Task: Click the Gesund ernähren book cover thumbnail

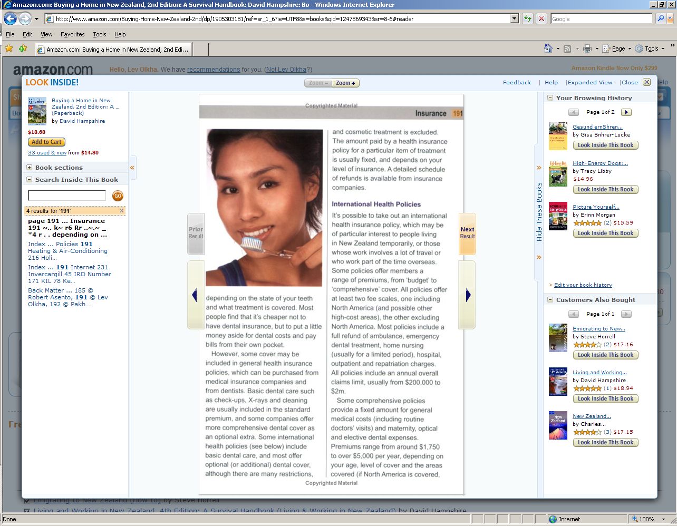Action: (558, 136)
